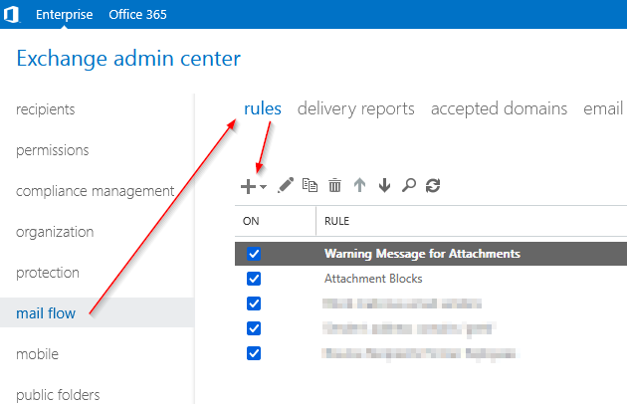Screen dimensions: 627x404
Task: Expand the new rule dropdown arrow
Action: [263, 187]
